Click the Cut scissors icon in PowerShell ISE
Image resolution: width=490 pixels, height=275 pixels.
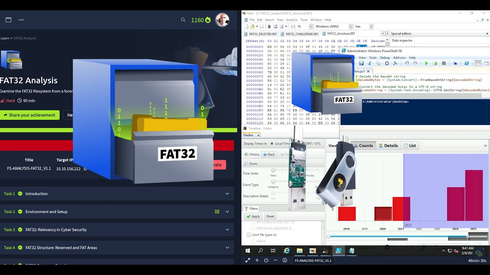click(370, 63)
